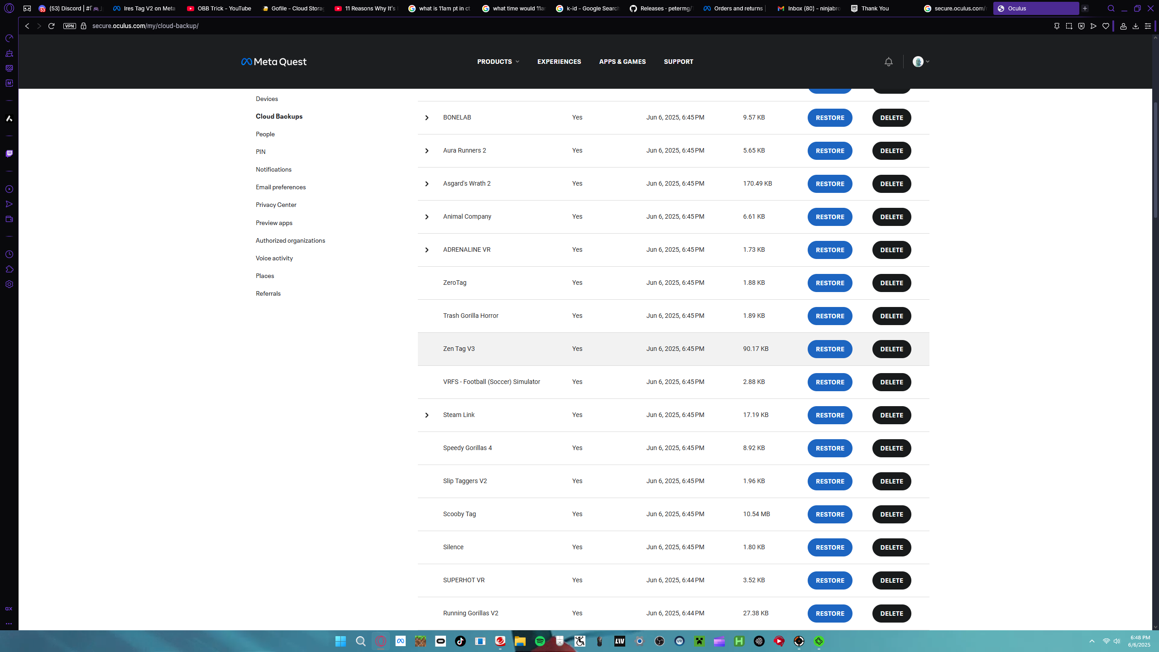The image size is (1159, 652).
Task: Open snapshot icon in address bar
Action: point(1069,26)
